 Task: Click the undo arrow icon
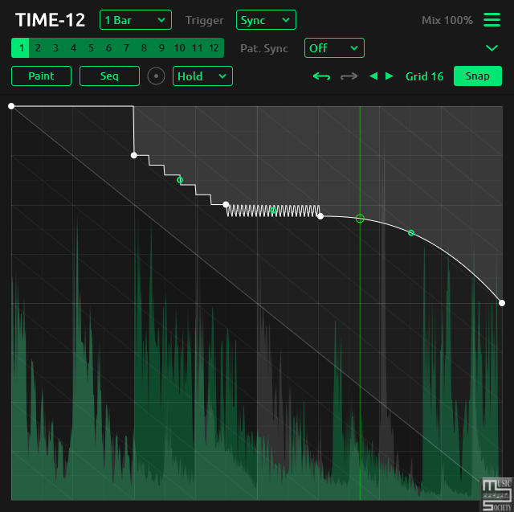[x=321, y=76]
